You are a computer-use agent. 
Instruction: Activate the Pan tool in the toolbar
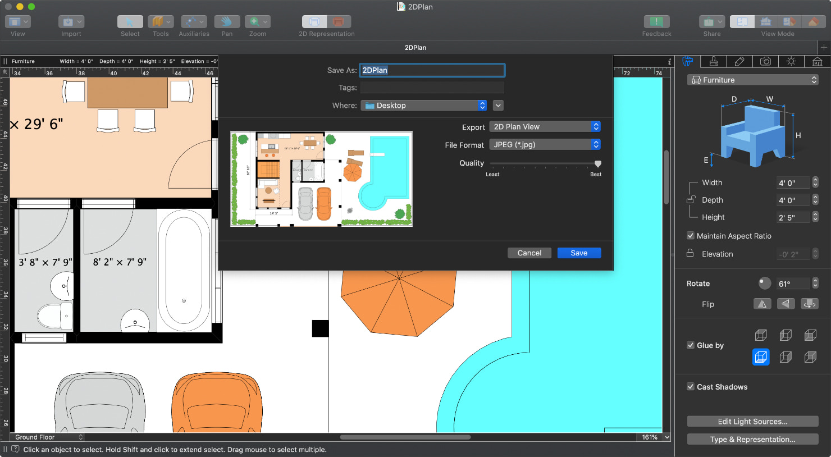tap(227, 21)
